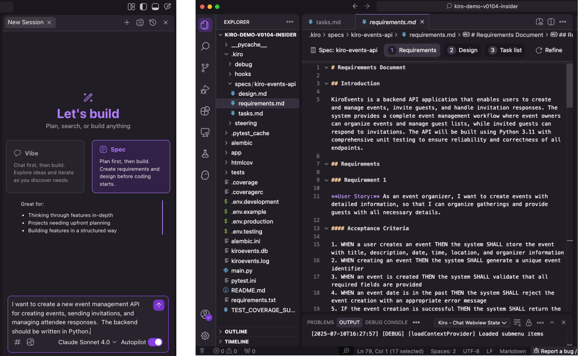Select the Kiro - Chat Webview State dropdown
This screenshot has width=578, height=356.
point(472,323)
